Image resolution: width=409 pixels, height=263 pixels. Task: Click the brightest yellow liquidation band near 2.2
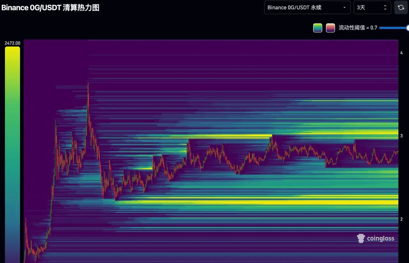click(257, 202)
